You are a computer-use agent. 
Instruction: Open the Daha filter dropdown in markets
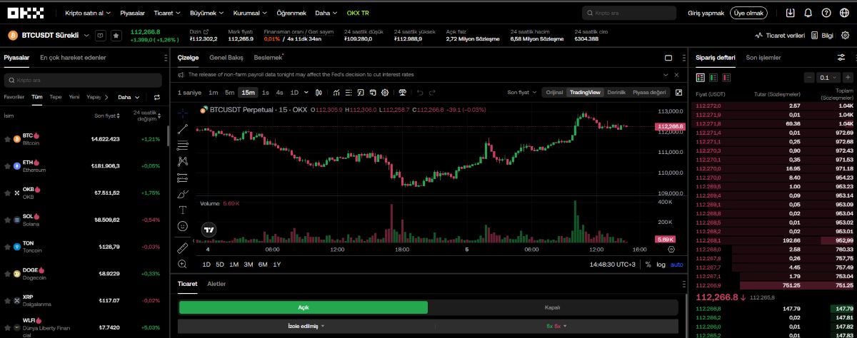[x=128, y=97]
